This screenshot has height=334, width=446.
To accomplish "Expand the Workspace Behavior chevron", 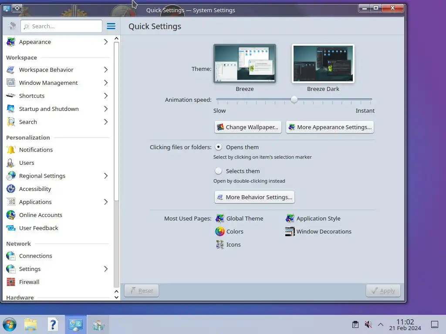I will tap(106, 70).
